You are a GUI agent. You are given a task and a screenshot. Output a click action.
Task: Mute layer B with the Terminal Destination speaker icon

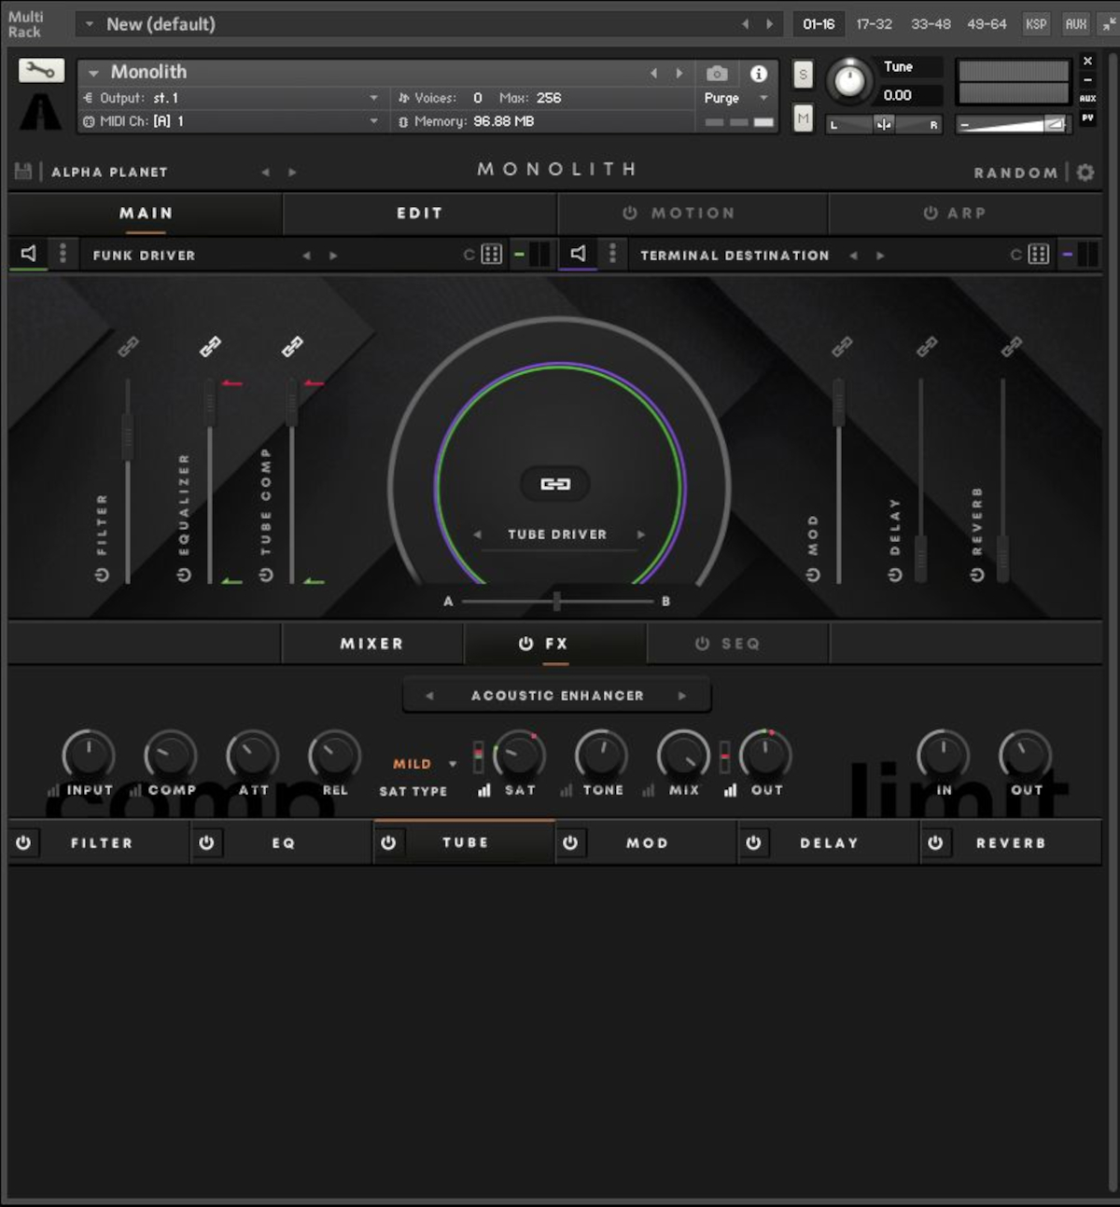click(x=579, y=254)
